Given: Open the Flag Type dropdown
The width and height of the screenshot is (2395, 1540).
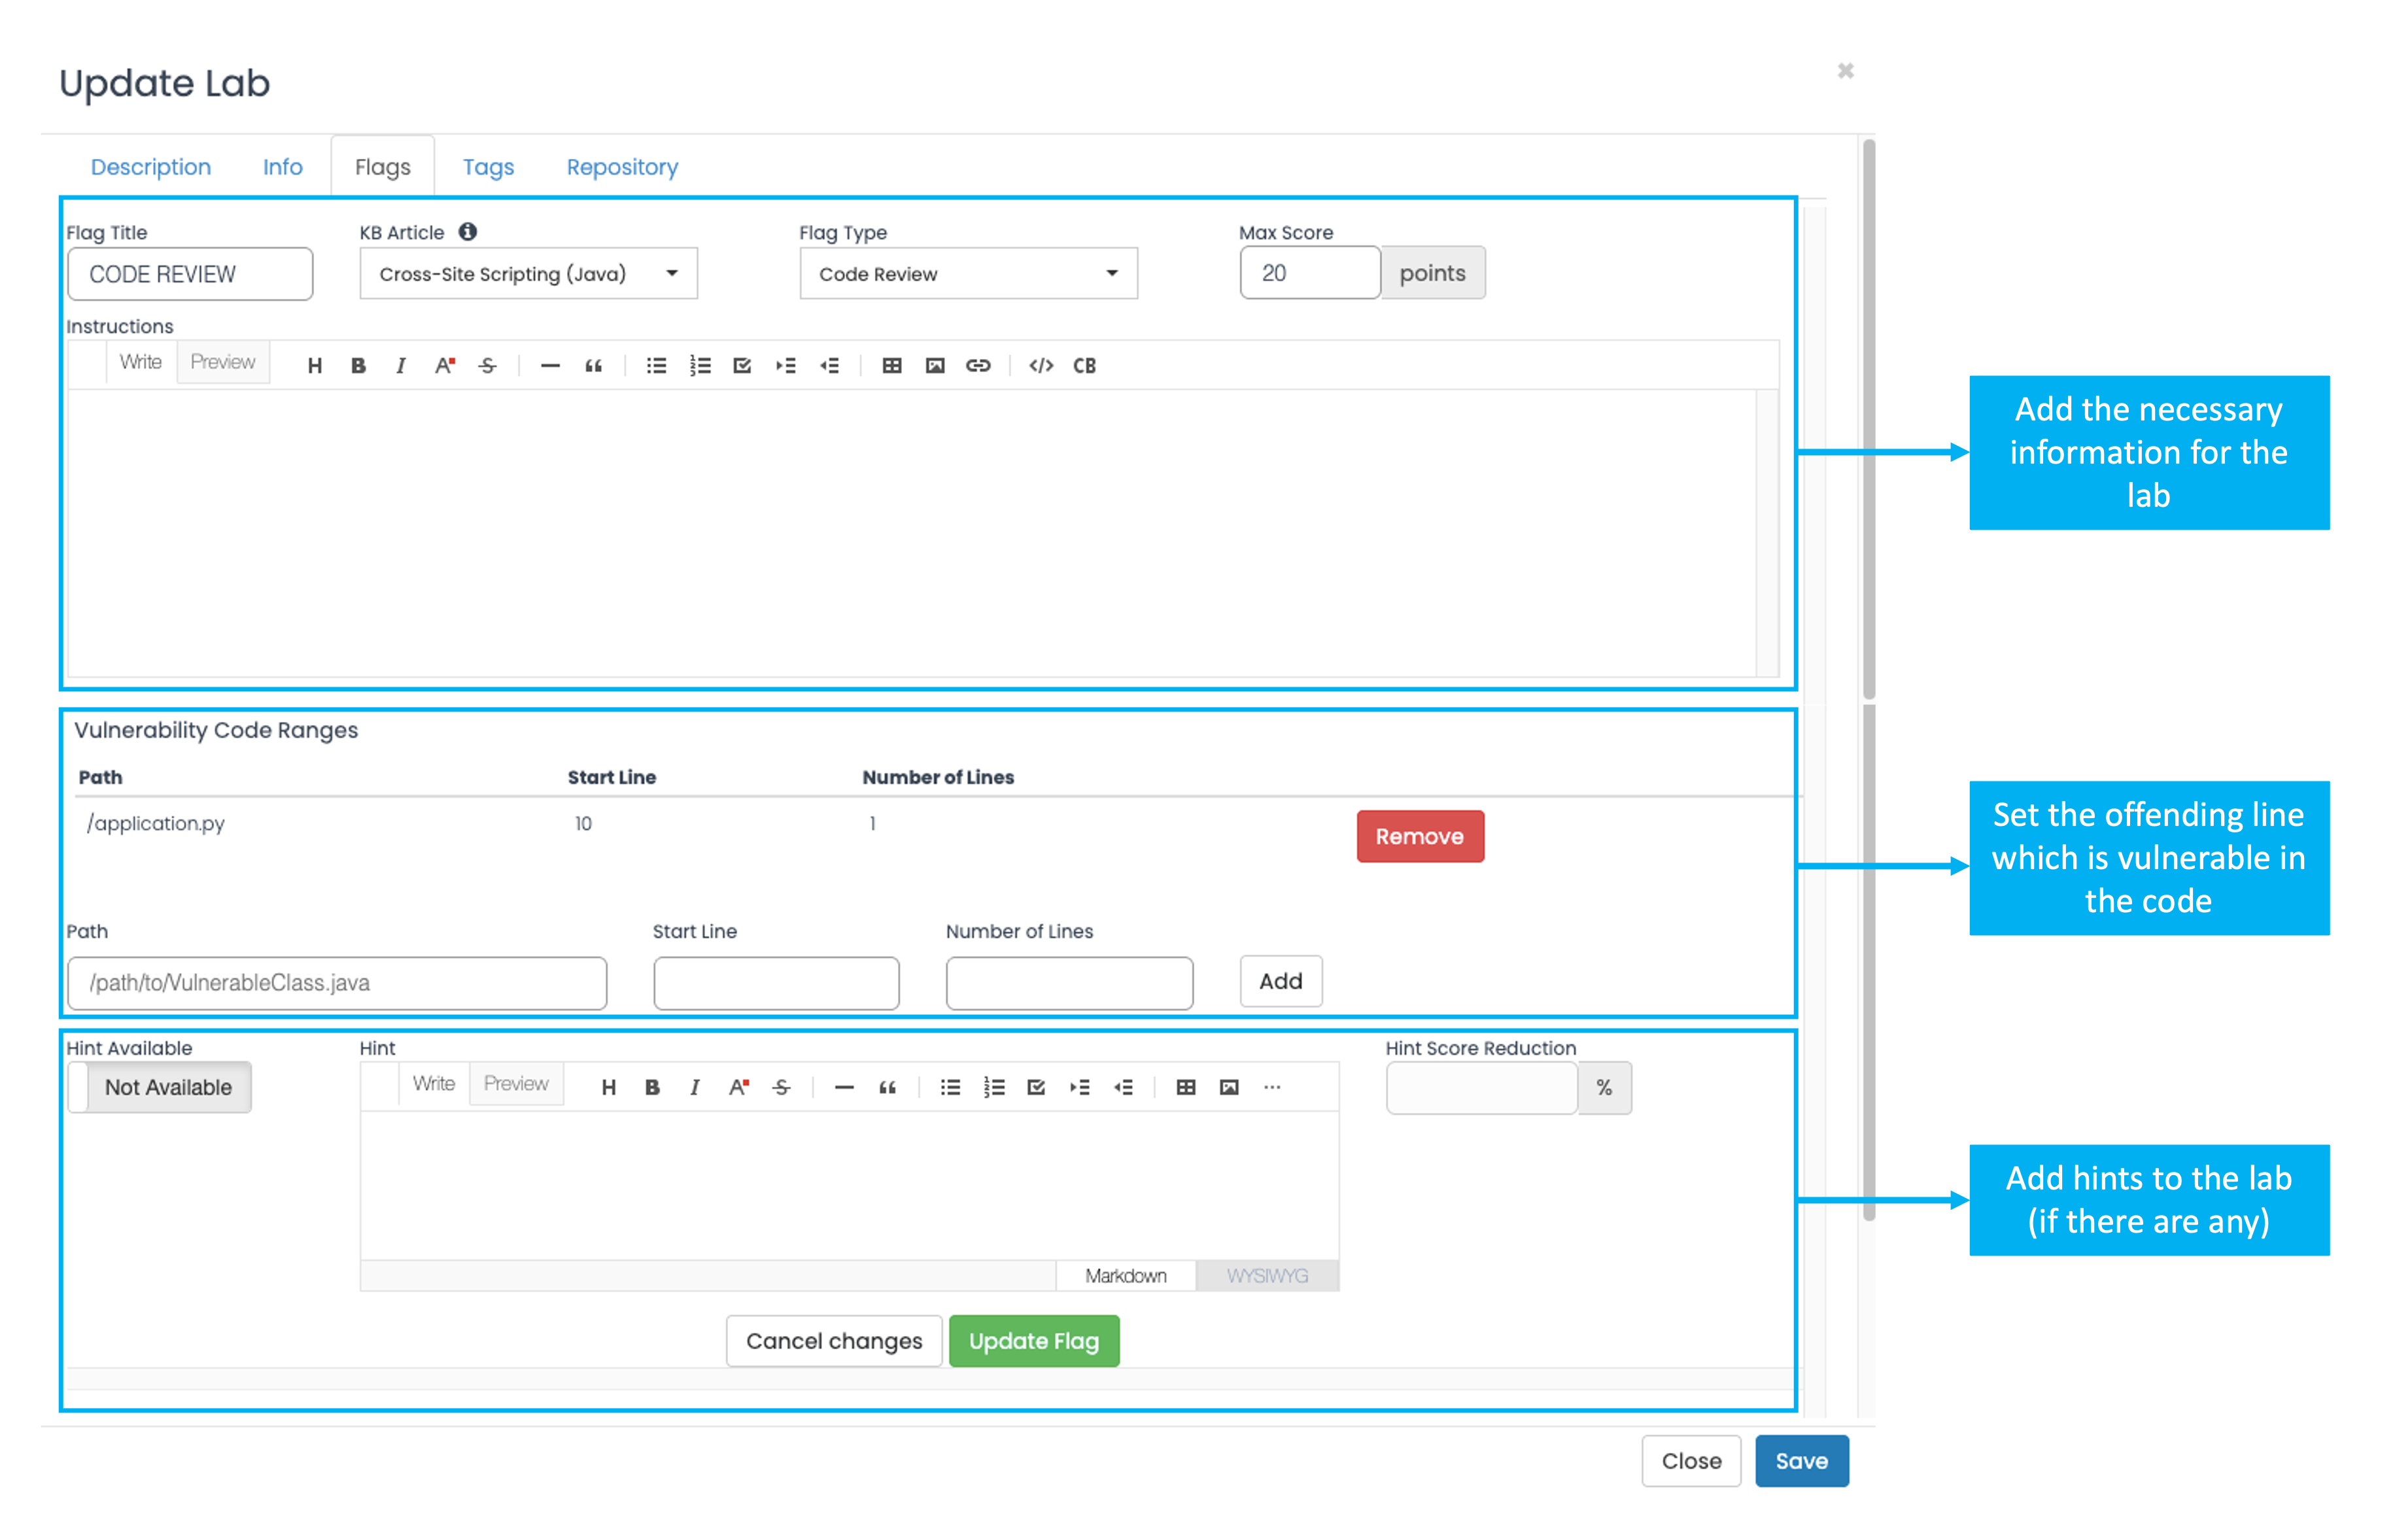Looking at the screenshot, I should [x=968, y=274].
